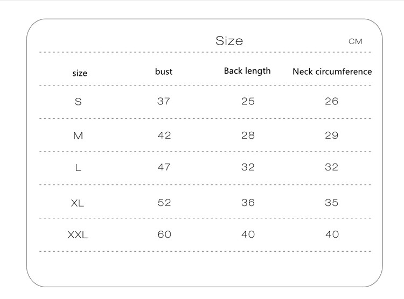Select the "bust" column header
Image resolution: width=404 pixels, height=299 pixels.
pos(164,72)
